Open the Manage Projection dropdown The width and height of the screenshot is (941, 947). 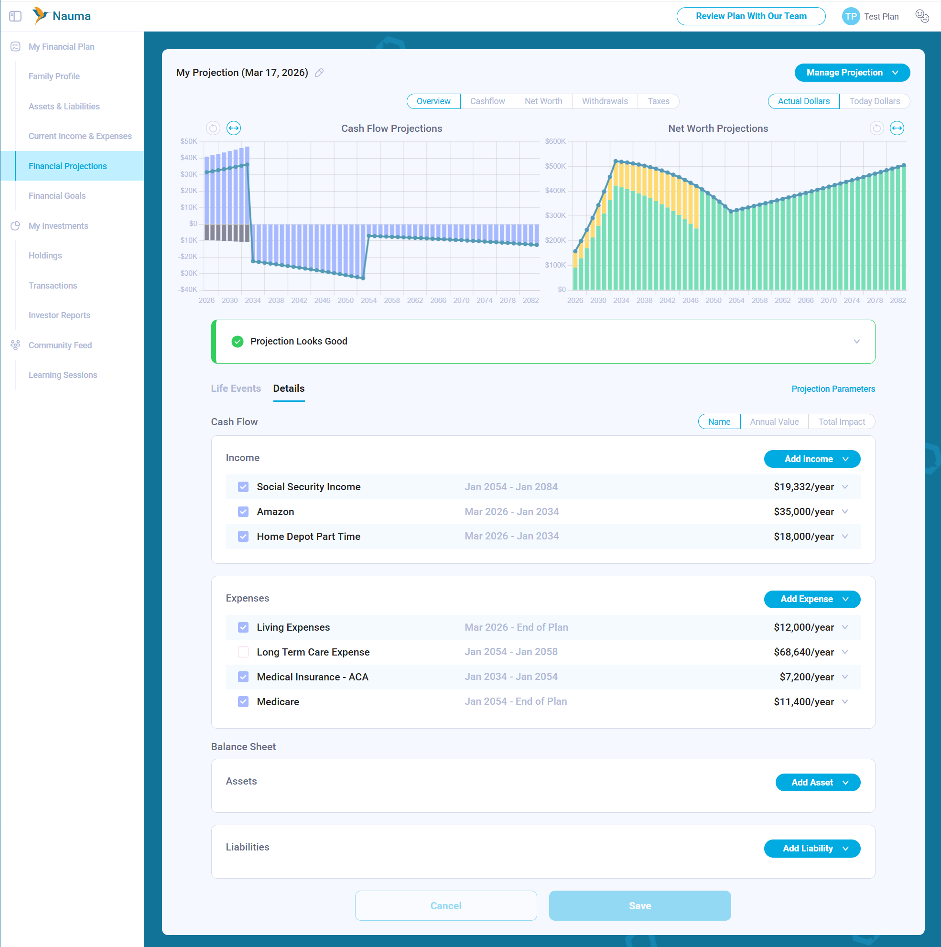[x=852, y=73]
